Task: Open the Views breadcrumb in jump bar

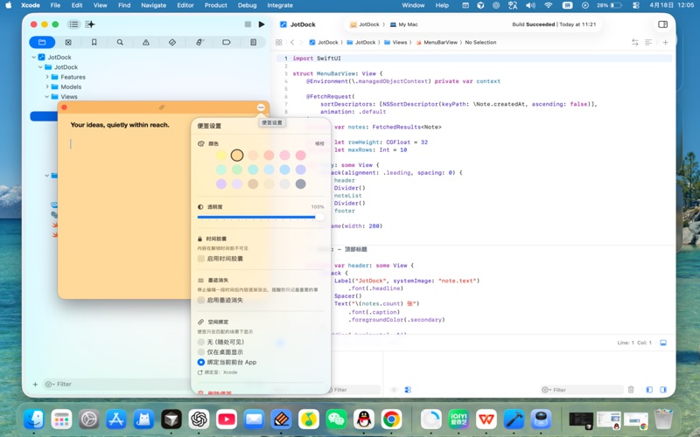Action: click(x=395, y=42)
